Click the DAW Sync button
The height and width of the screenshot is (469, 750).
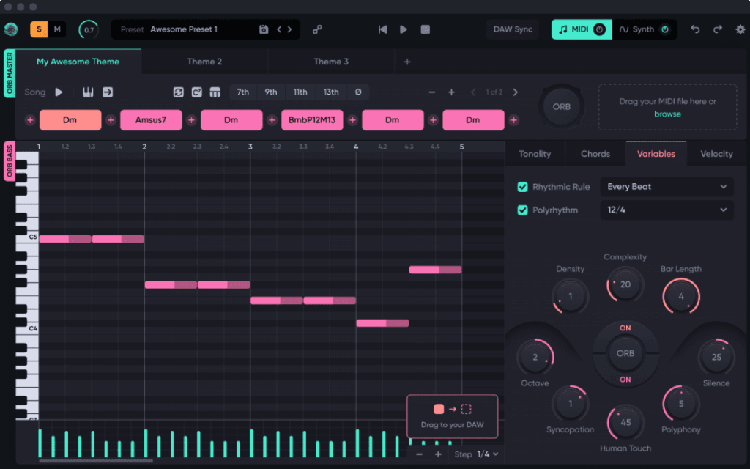513,29
